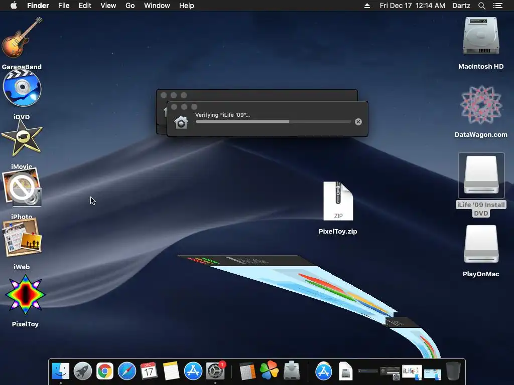Click the eject icon in menu bar
The image size is (514, 385).
click(367, 6)
